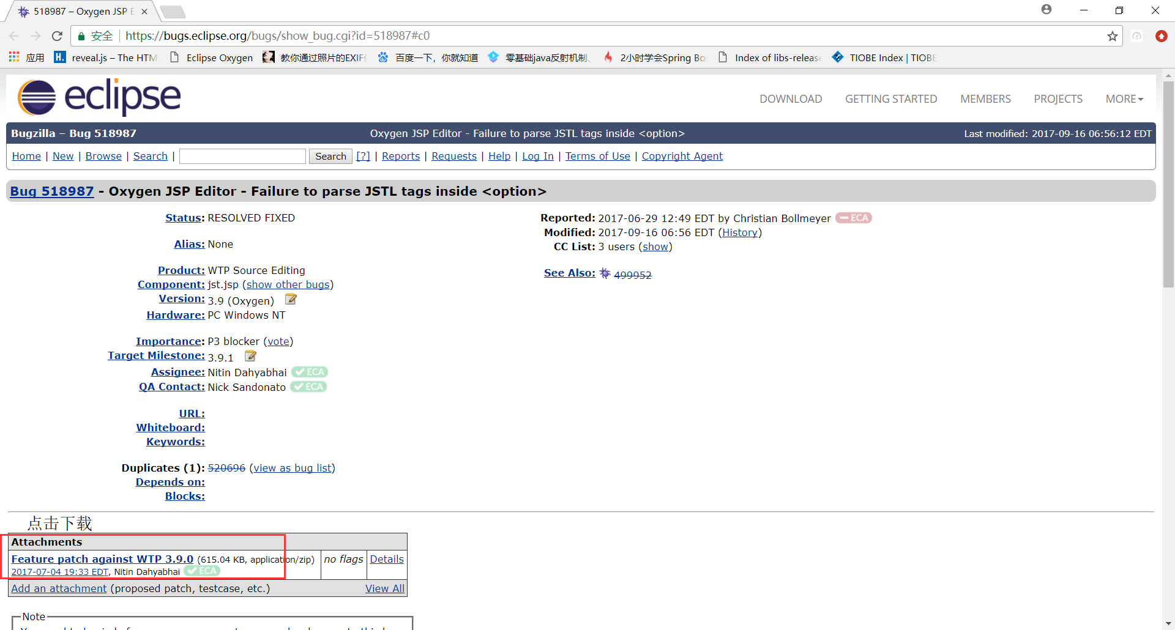Go back with the browser back arrow
This screenshot has height=630, width=1175.
click(15, 36)
